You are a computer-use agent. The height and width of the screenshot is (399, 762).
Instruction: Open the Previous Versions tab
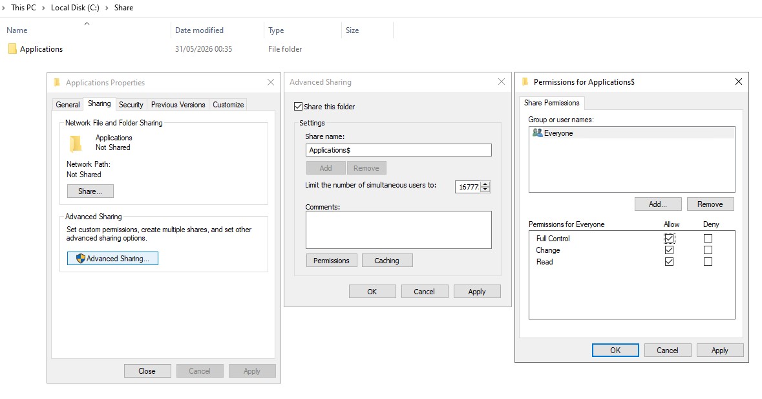click(x=178, y=105)
